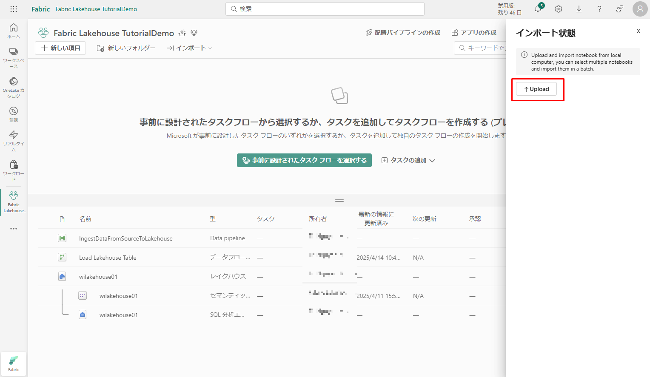Open the sidebar more options ellipsis
The image size is (650, 377).
(14, 229)
